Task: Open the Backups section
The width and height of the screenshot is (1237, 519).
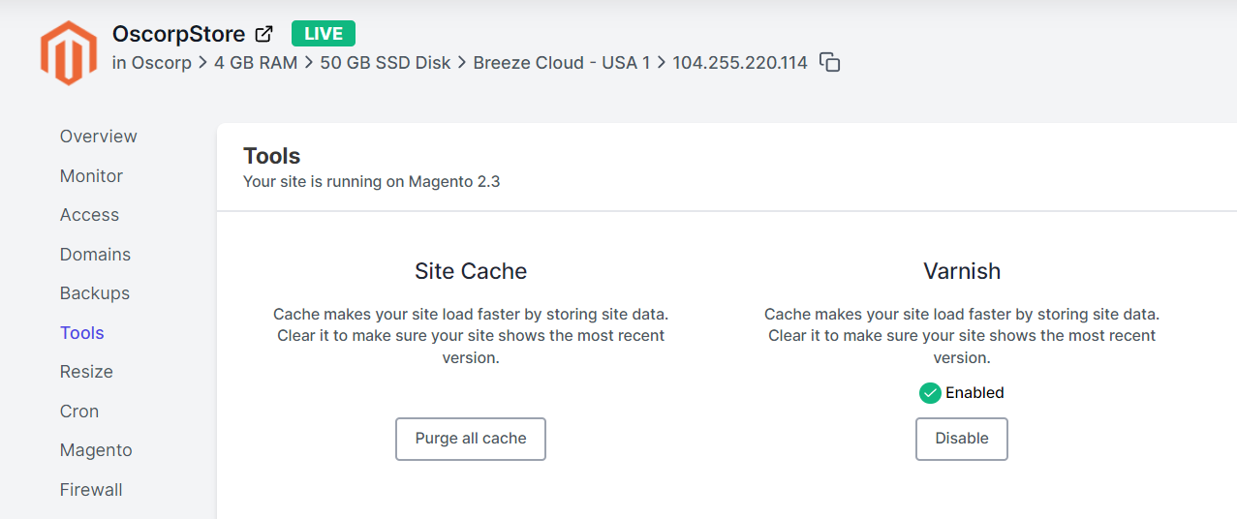Action: pyautogui.click(x=95, y=293)
